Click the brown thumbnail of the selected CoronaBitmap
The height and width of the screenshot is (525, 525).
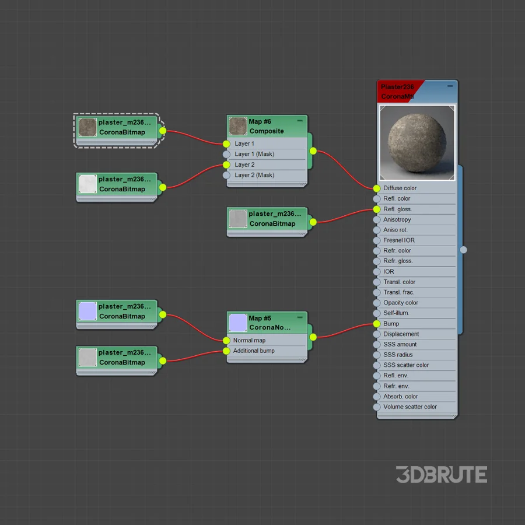(x=87, y=127)
